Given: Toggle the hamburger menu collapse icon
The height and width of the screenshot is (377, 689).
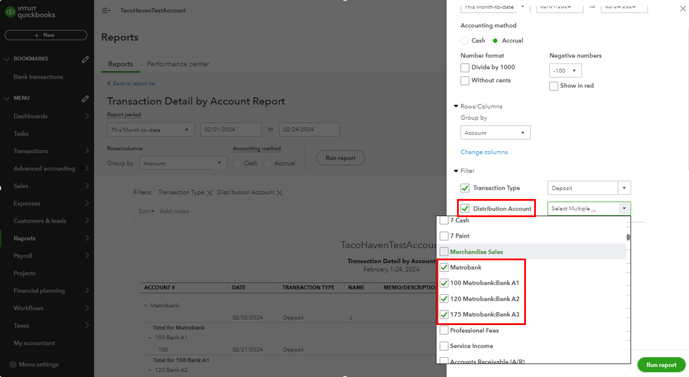Looking at the screenshot, I should [x=106, y=11].
